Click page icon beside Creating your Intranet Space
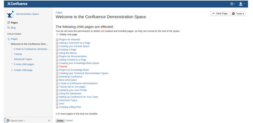This screenshot has height=123, width=253. coord(57,46)
